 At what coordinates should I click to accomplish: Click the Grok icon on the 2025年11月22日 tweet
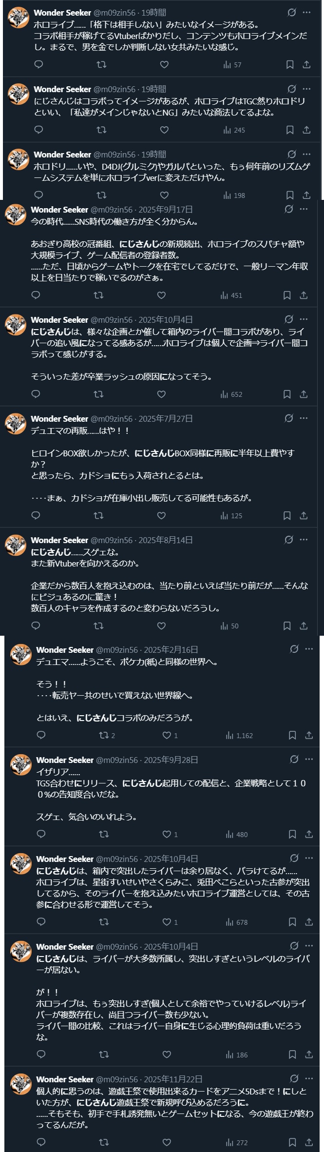pyautogui.click(x=294, y=1078)
